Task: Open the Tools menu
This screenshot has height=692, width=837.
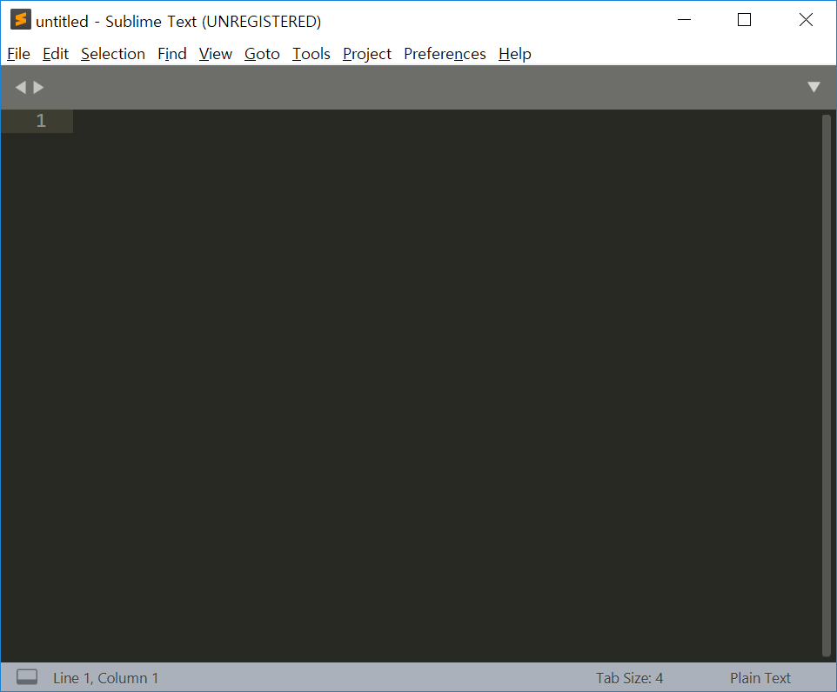Action: [x=311, y=54]
